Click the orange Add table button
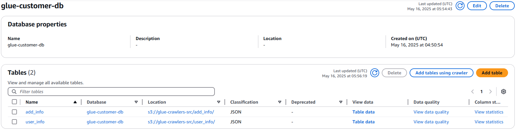The image size is (517, 130). point(492,73)
